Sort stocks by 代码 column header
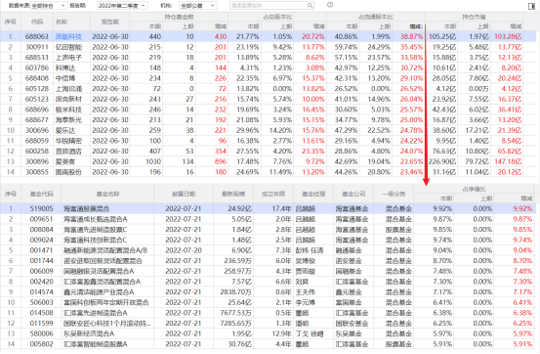The width and height of the screenshot is (540, 354). [x=37, y=22]
